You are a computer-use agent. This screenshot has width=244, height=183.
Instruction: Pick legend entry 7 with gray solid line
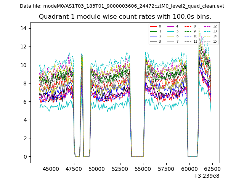point(173,41)
